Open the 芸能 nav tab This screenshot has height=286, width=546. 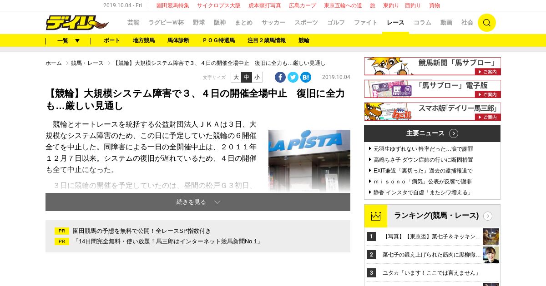click(x=133, y=23)
